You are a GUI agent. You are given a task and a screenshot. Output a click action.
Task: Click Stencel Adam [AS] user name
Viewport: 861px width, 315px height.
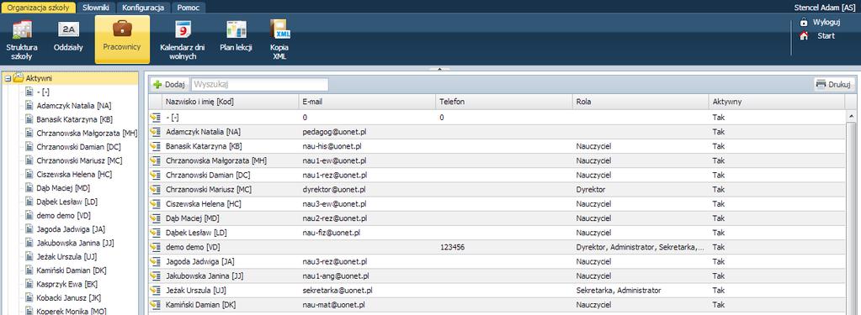825,8
